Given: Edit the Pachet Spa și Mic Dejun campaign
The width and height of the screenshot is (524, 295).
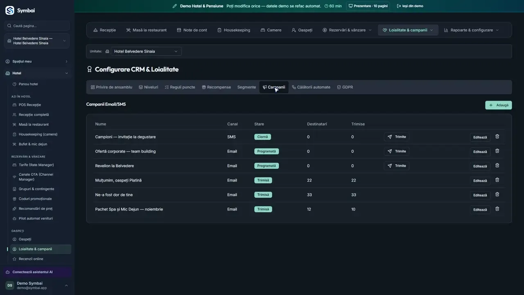Looking at the screenshot, I should pyautogui.click(x=480, y=209).
